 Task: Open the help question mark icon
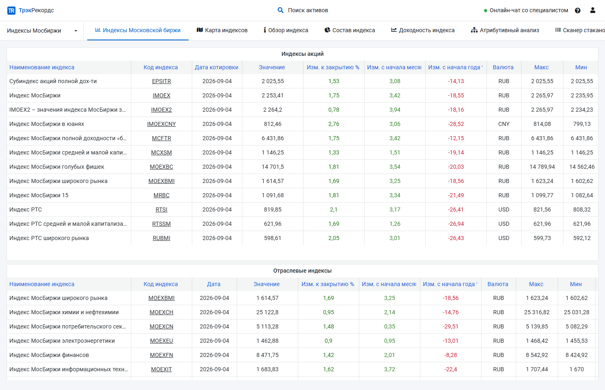578,11
